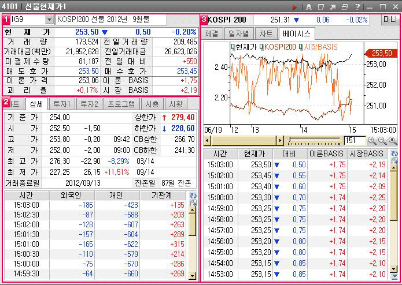This screenshot has height=285, width=402.
Task: Click the investor table vertical scrollbar thumb
Action: [192, 224]
